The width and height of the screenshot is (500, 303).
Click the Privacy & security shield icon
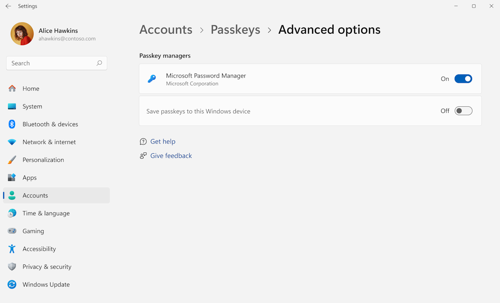pos(12,266)
